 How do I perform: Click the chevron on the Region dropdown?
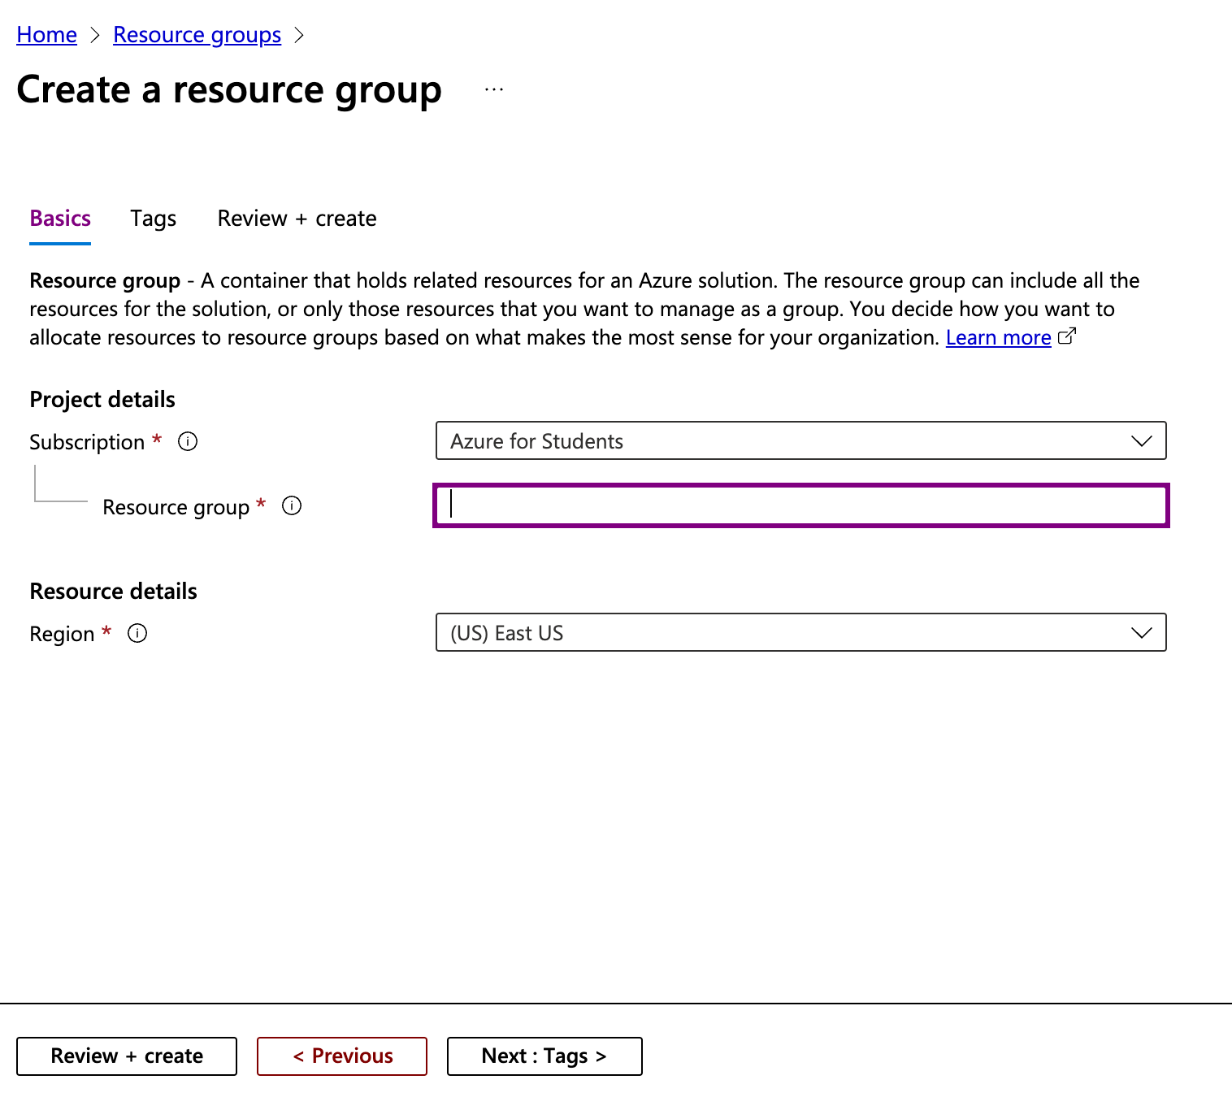pos(1141,632)
